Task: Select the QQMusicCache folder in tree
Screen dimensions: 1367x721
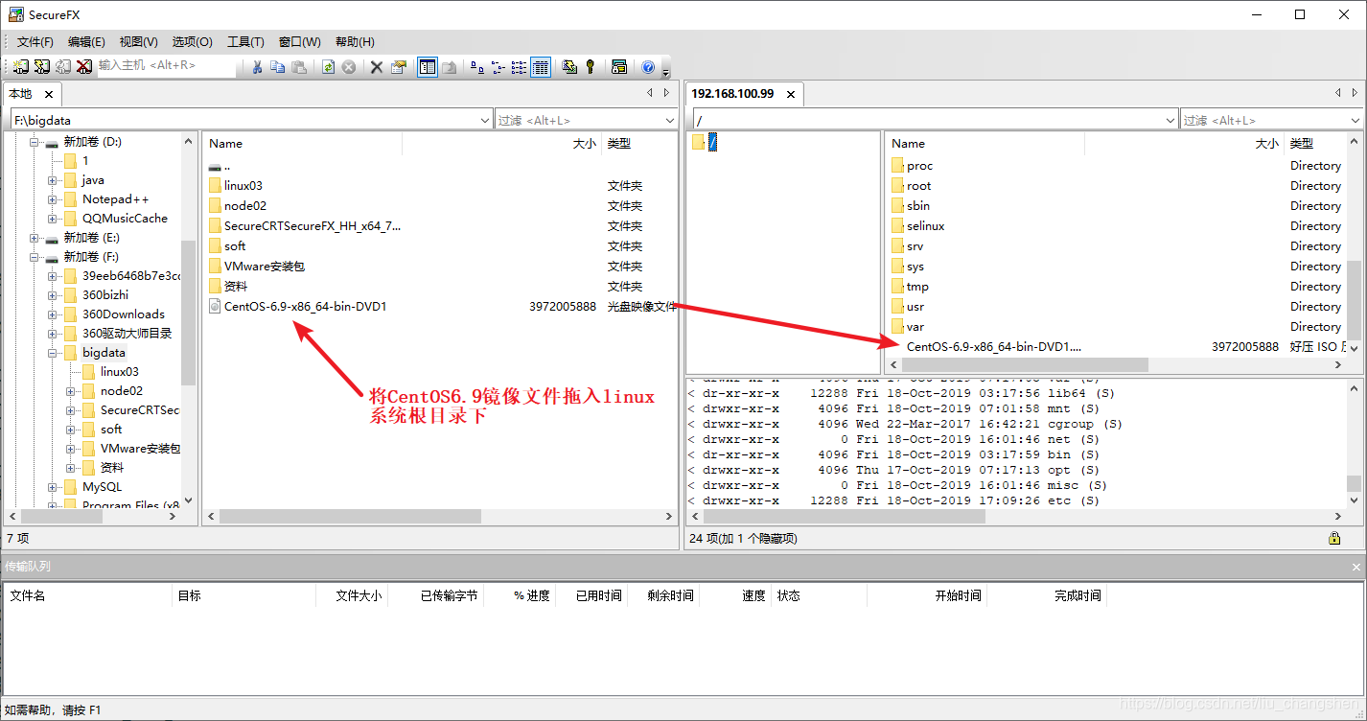Action: pyautogui.click(x=125, y=219)
